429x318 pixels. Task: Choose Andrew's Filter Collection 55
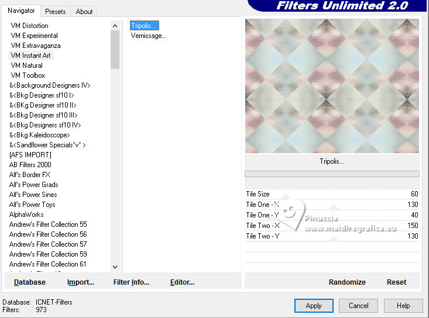pyautogui.click(x=48, y=224)
